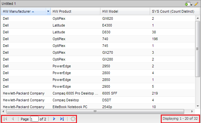Click the count value 196
Viewport: 201px width, 123px height.
coord(155,39)
